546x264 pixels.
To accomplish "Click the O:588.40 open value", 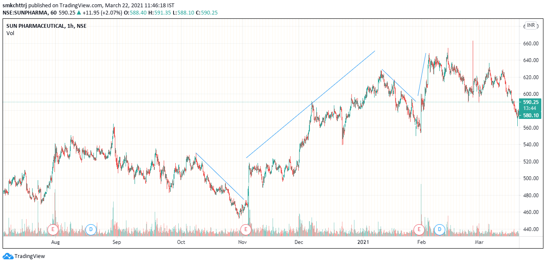I will point(135,13).
